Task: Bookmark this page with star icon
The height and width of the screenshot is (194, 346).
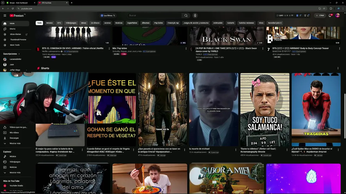Action: 324,9
